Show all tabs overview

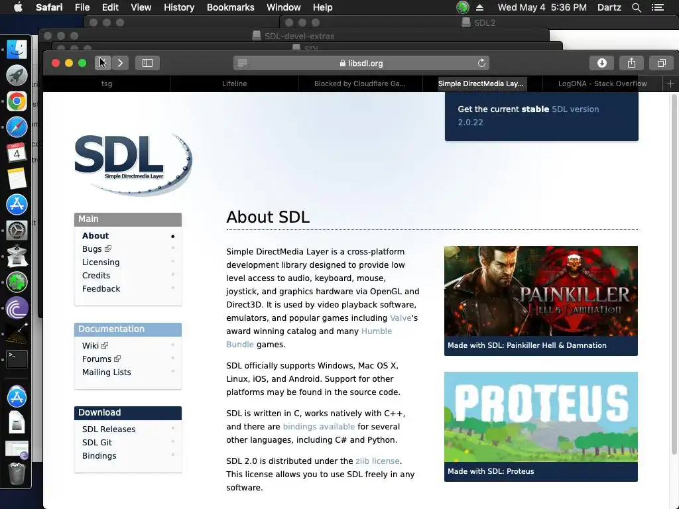tap(661, 63)
